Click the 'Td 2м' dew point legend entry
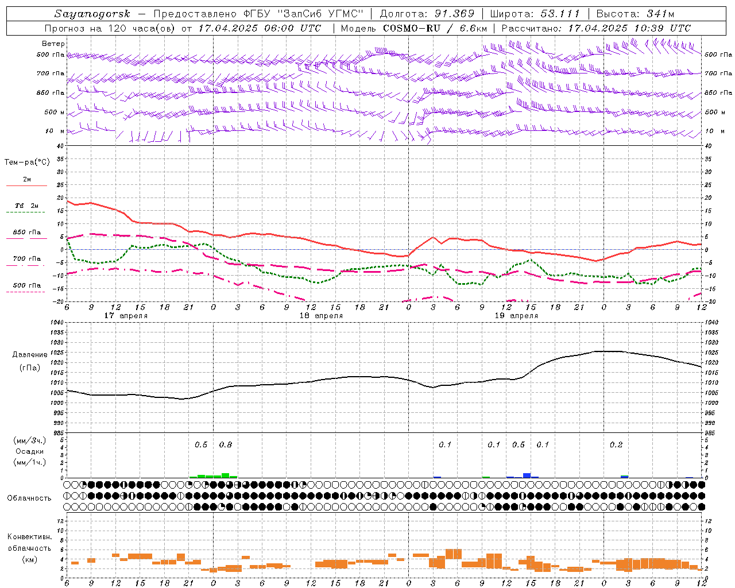735x588 pixels. (27, 206)
